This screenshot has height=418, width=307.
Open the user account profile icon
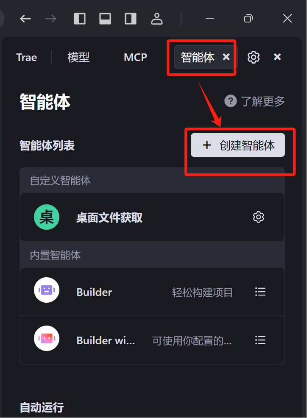click(x=157, y=19)
